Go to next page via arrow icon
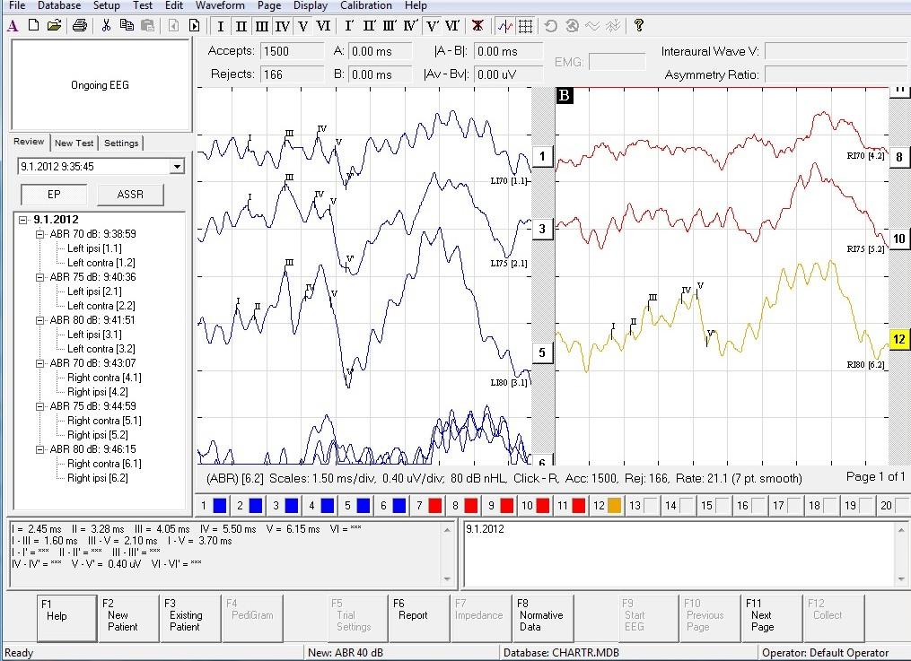911x661 pixels. (x=195, y=25)
